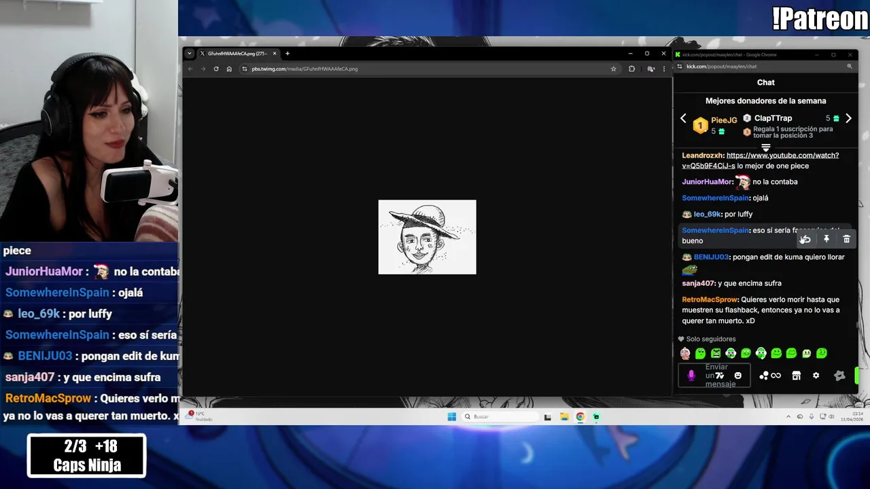The image size is (870, 489).
Task: Open File Explorer from the taskbar
Action: [564, 416]
